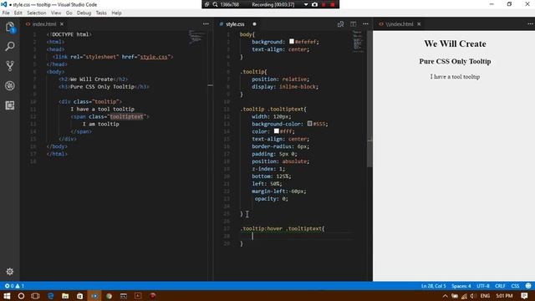Viewport: 535px width, 301px height.
Task: Expand the recording toolbar dropdown arrow
Action: pos(306,4)
